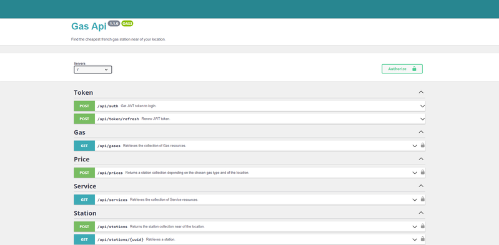Click the /api/prices path text

[110, 173]
